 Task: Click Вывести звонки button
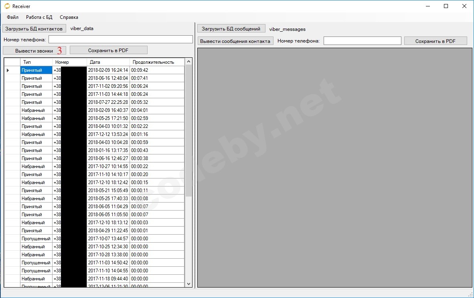click(x=34, y=51)
